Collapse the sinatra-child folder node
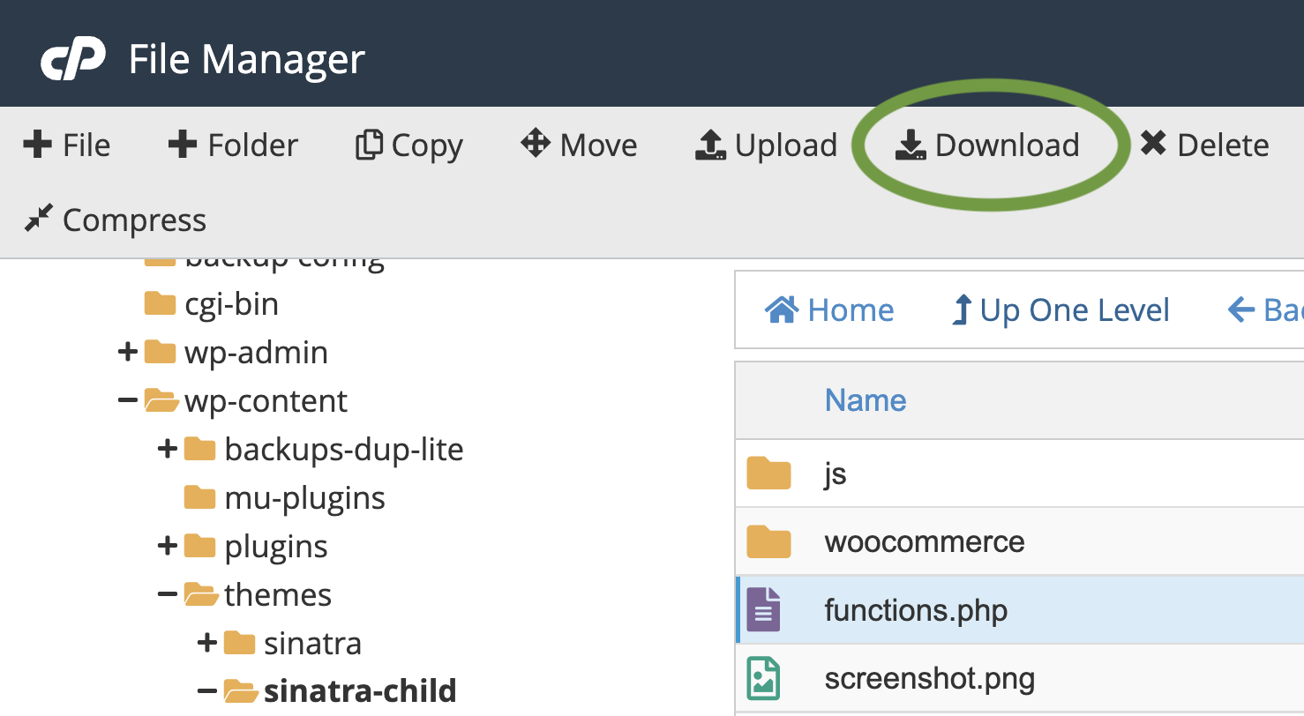This screenshot has width=1304, height=716. coord(207,691)
